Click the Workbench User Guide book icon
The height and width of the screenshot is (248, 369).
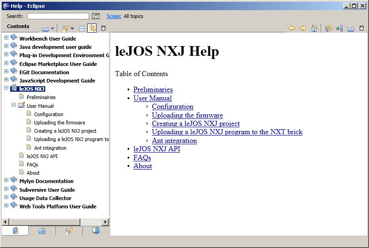(14, 37)
